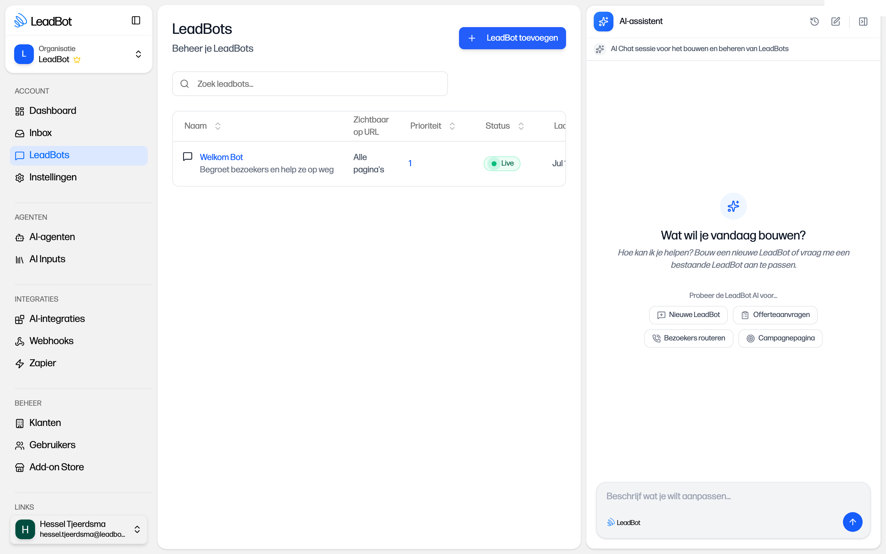This screenshot has height=554, width=886.
Task: Open the Organisatie LeadBot switcher
Action: [79, 54]
